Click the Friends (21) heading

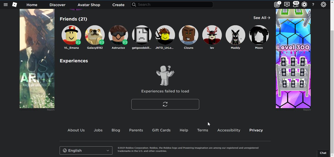[73, 19]
